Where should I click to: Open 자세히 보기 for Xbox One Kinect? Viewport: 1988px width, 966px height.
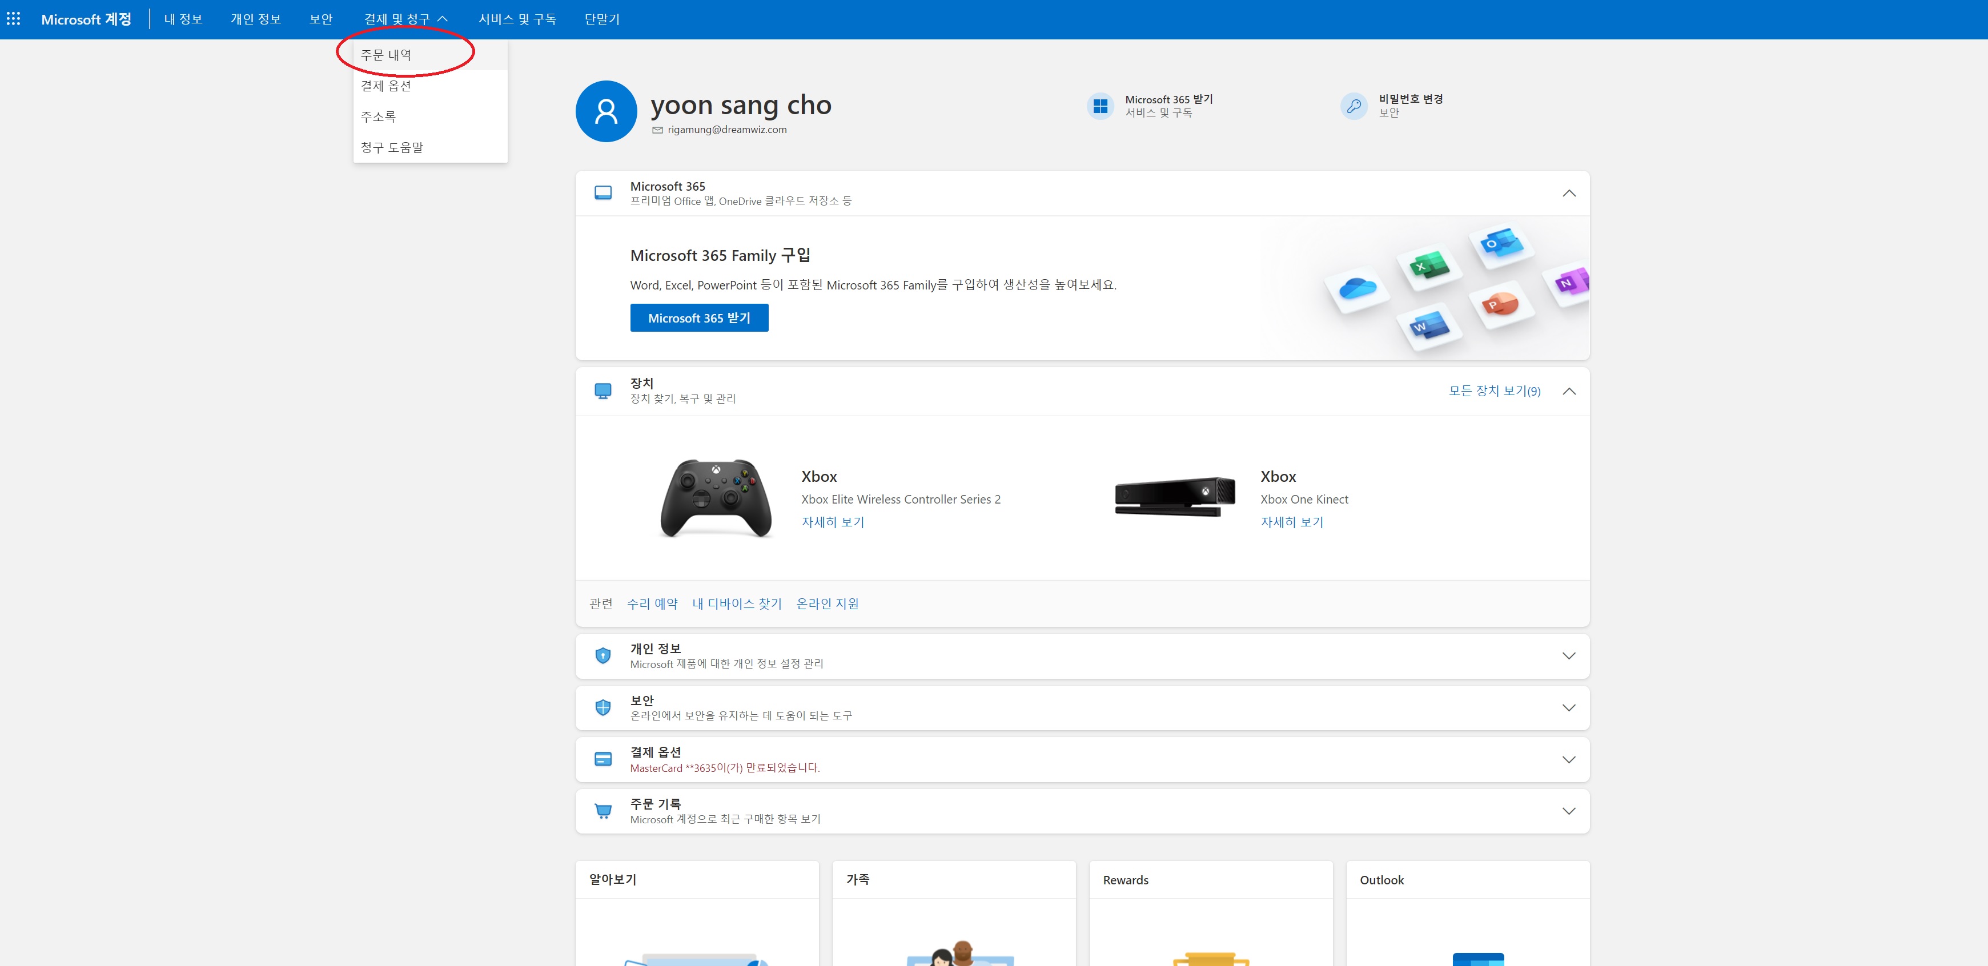[x=1292, y=522]
